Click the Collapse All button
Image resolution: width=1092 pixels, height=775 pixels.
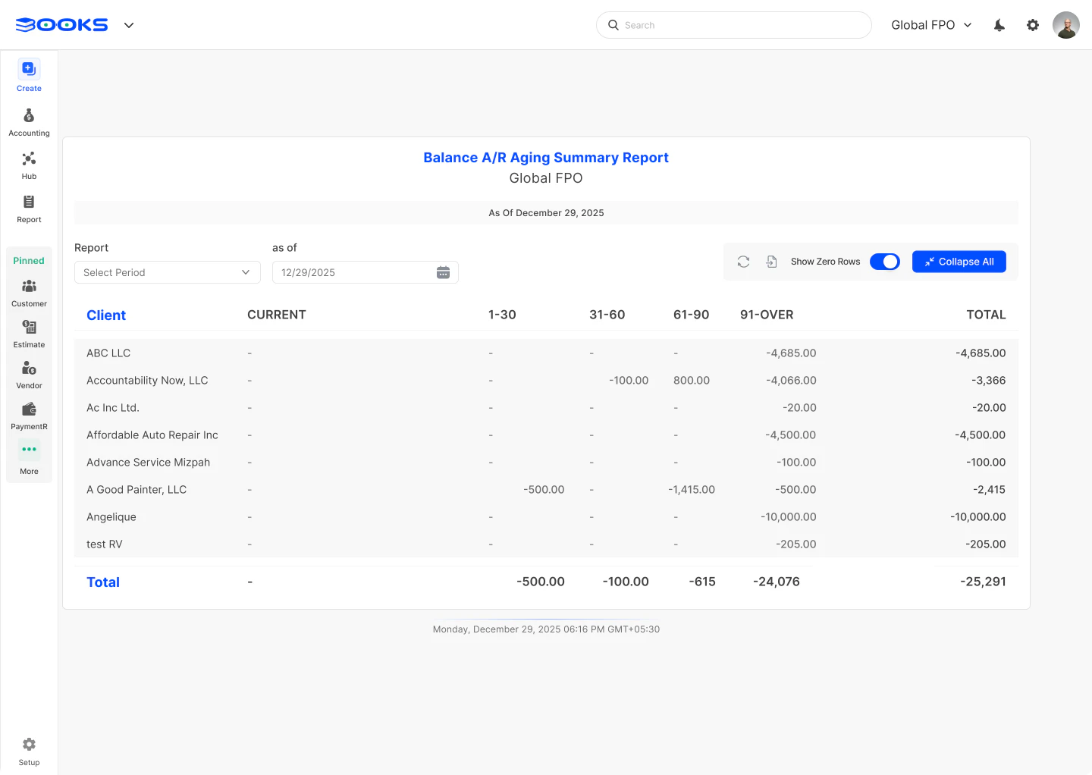click(959, 262)
